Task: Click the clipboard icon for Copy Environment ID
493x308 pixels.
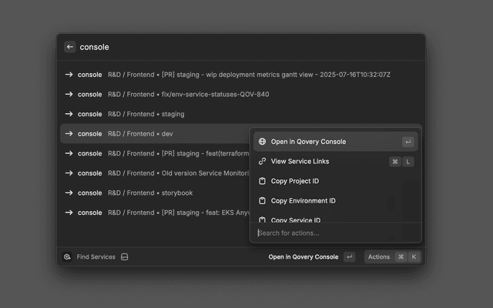Action: (262, 201)
